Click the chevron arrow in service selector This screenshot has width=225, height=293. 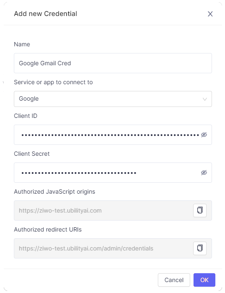205,99
